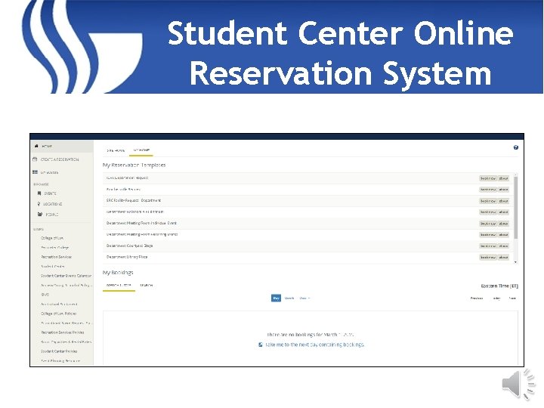Image resolution: width=544 pixels, height=408 pixels.
Task: Click the slide's speaker audio icon
Action: click(518, 385)
